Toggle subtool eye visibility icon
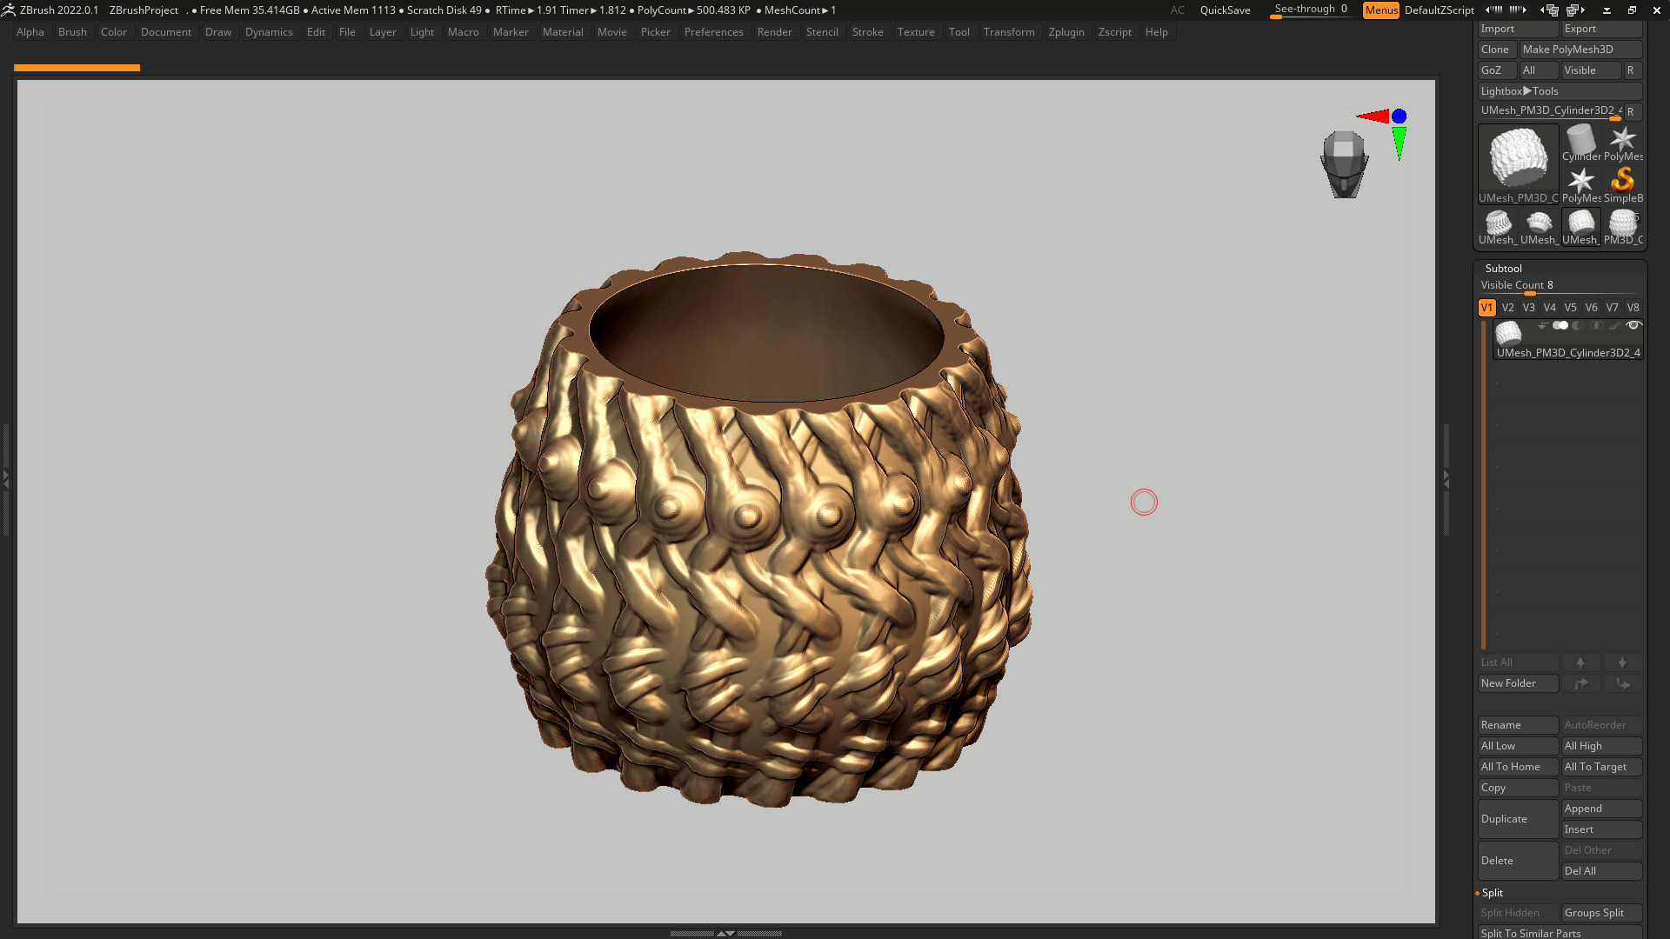Image resolution: width=1670 pixels, height=939 pixels. coord(1633,325)
